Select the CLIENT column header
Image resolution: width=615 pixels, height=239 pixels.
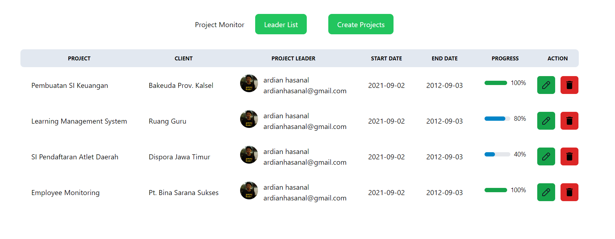pyautogui.click(x=183, y=58)
